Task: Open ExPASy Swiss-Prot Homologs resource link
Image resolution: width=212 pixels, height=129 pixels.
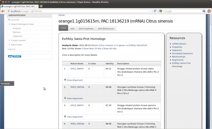Action: click(181, 65)
